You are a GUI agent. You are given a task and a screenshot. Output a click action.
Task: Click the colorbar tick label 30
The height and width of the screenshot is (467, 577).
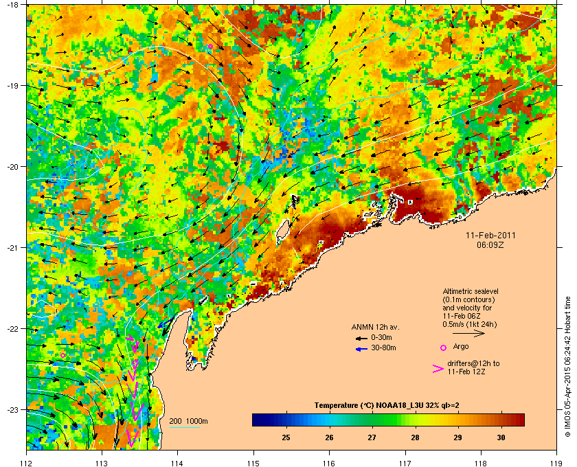[x=501, y=437]
